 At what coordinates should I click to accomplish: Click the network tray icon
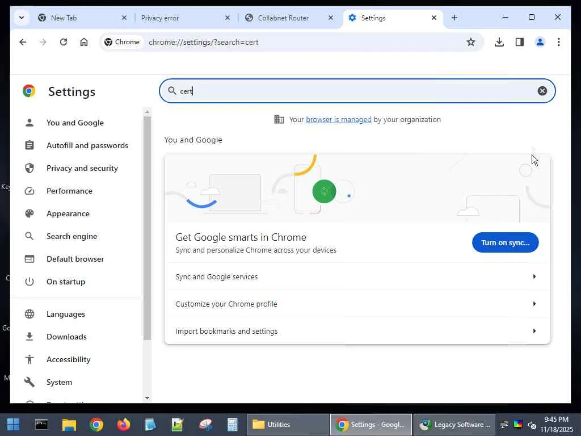click(504, 425)
